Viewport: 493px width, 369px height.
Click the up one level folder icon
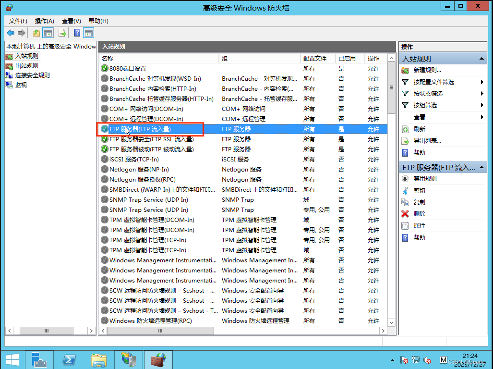(36, 33)
